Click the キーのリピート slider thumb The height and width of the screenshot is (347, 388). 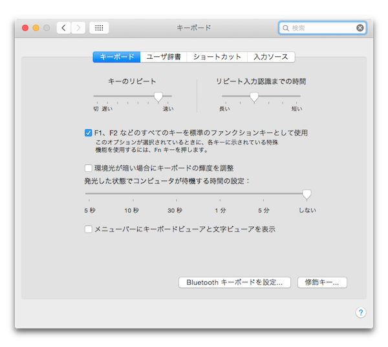(x=158, y=97)
